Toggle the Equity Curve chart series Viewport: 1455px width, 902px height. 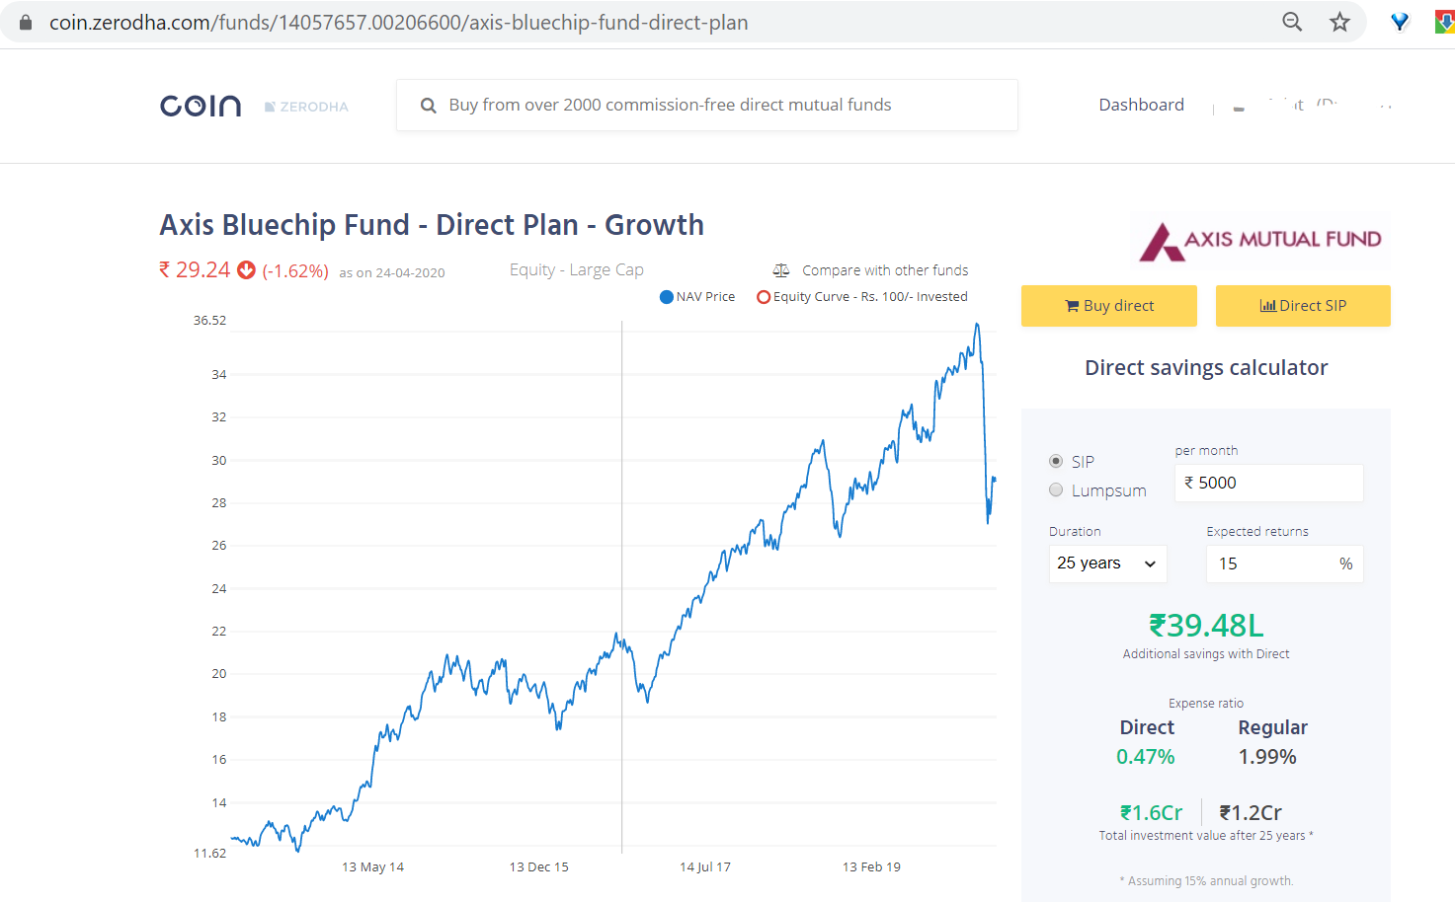862,297
